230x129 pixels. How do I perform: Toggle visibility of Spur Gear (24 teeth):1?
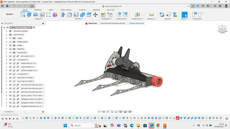pos(10,78)
